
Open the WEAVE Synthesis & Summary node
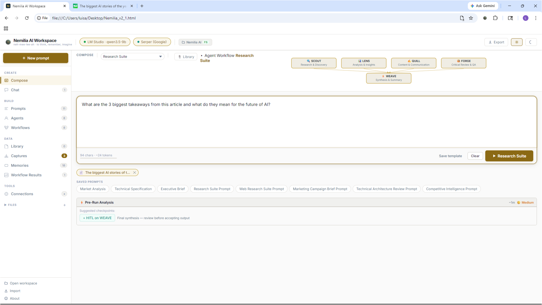coord(389,78)
